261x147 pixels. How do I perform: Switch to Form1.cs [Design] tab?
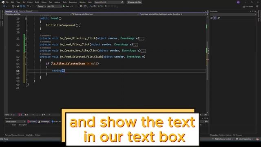click(x=25, y=11)
